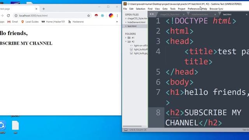Screen dimensions: 249x140
Task: Click 'Line 8, Column 25' in status bar
Action: click(138, 130)
